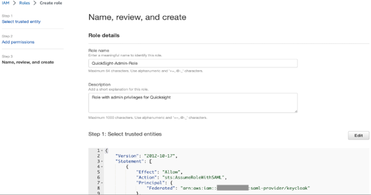Collapse JSON fold arrow on line 1

(x=102, y=151)
